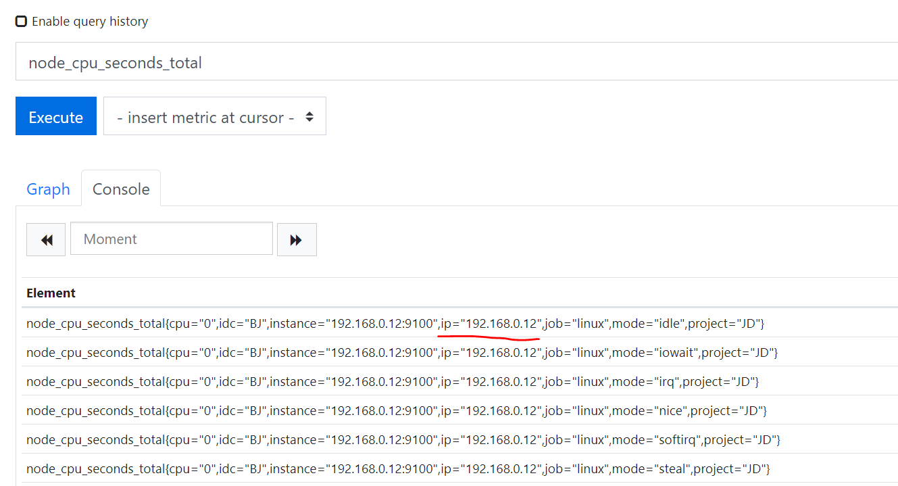Image resolution: width=898 pixels, height=486 pixels.
Task: Select the Console tab
Action: tap(121, 189)
